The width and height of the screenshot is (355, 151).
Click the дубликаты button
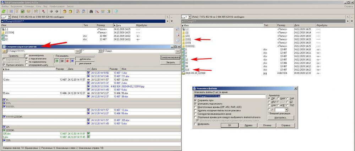point(85,59)
